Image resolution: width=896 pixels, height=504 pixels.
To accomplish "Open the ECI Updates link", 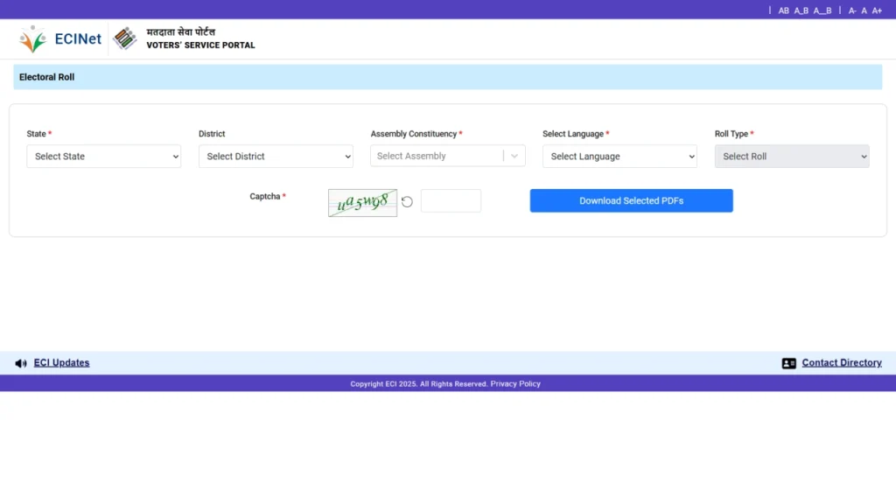I will [x=61, y=363].
